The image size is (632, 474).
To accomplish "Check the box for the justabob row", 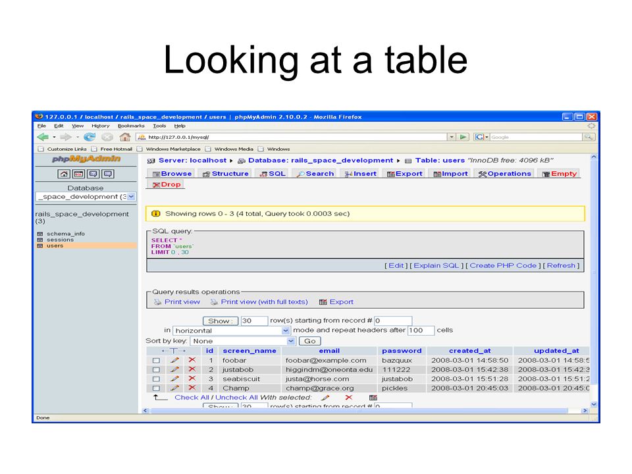I will point(157,369).
